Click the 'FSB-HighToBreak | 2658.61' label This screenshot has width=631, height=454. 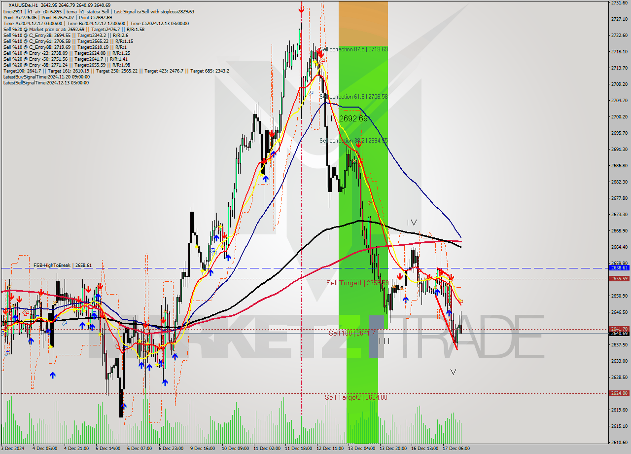point(63,265)
